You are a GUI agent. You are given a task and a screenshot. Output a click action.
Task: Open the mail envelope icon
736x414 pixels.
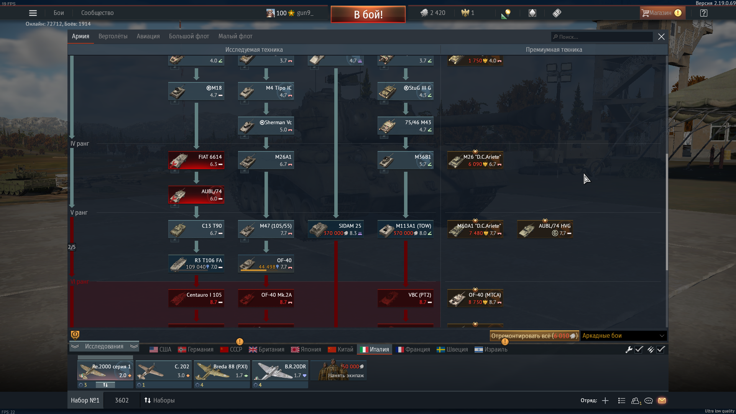662,401
